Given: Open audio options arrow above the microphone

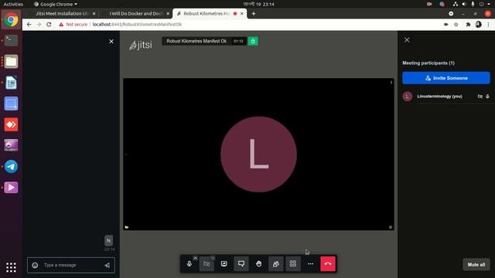Looking at the screenshot, I should [195, 258].
